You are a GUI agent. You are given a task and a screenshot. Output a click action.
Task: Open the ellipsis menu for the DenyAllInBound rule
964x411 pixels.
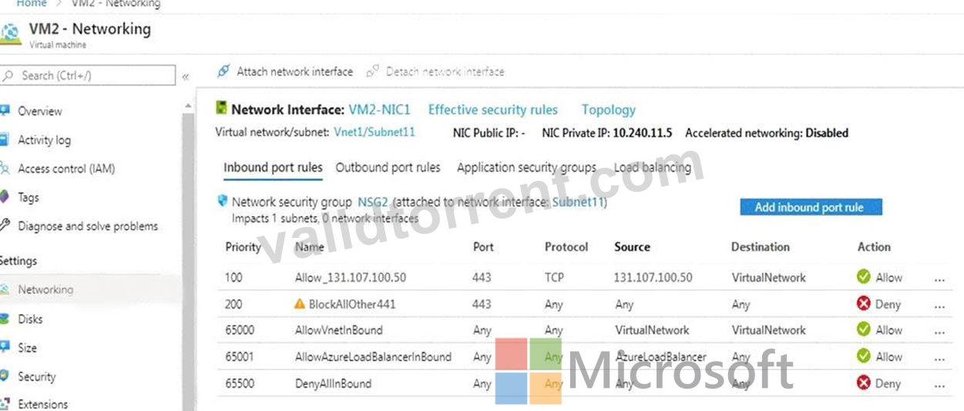coord(939,384)
